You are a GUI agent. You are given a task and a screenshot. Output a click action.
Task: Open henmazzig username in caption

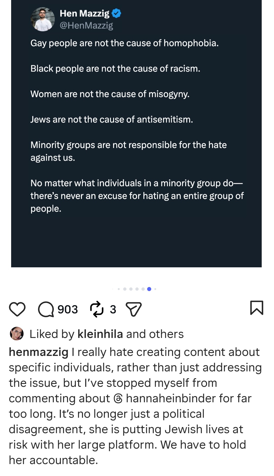pyautogui.click(x=39, y=352)
